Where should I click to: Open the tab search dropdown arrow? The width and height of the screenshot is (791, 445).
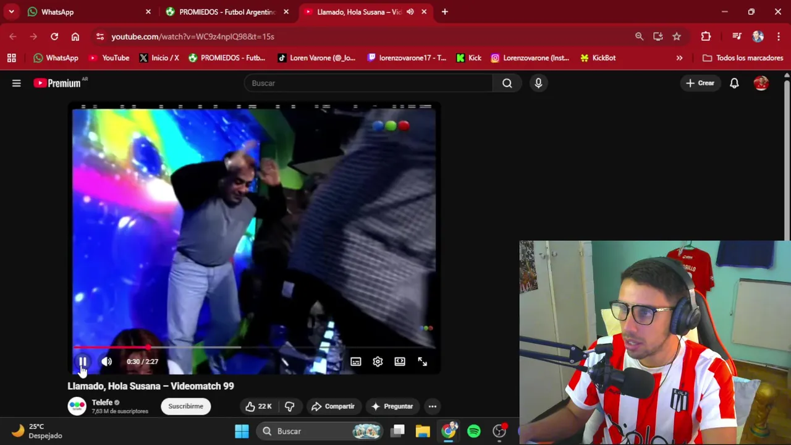pyautogui.click(x=11, y=12)
